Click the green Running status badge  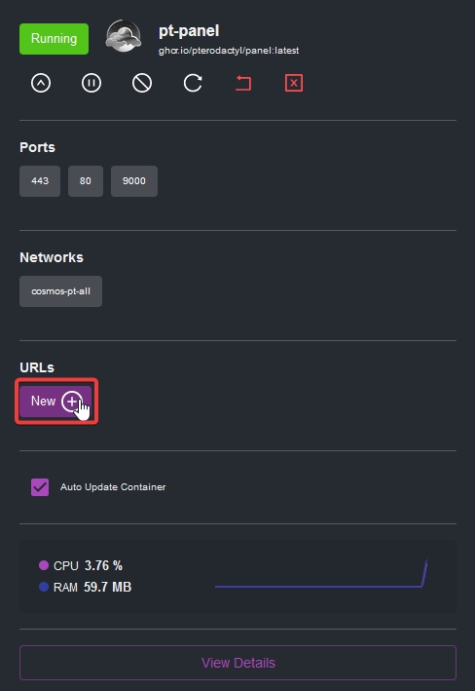click(x=54, y=39)
